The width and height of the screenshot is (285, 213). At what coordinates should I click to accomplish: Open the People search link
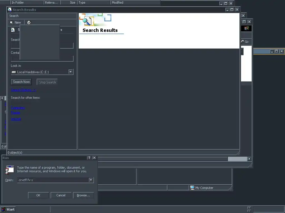coord(16,113)
